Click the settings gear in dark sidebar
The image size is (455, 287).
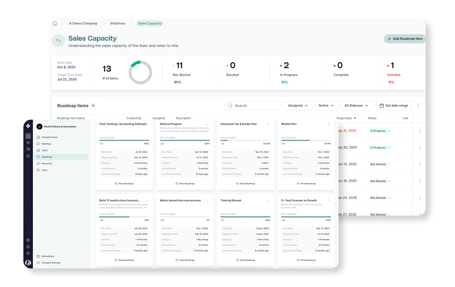point(28,253)
